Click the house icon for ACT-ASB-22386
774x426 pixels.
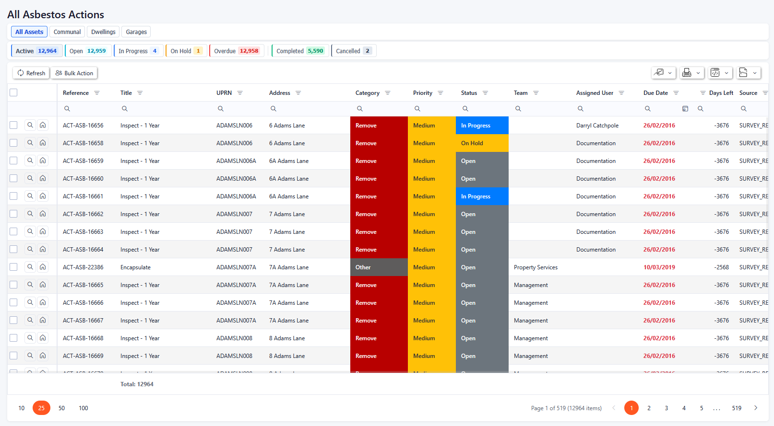[x=43, y=267]
